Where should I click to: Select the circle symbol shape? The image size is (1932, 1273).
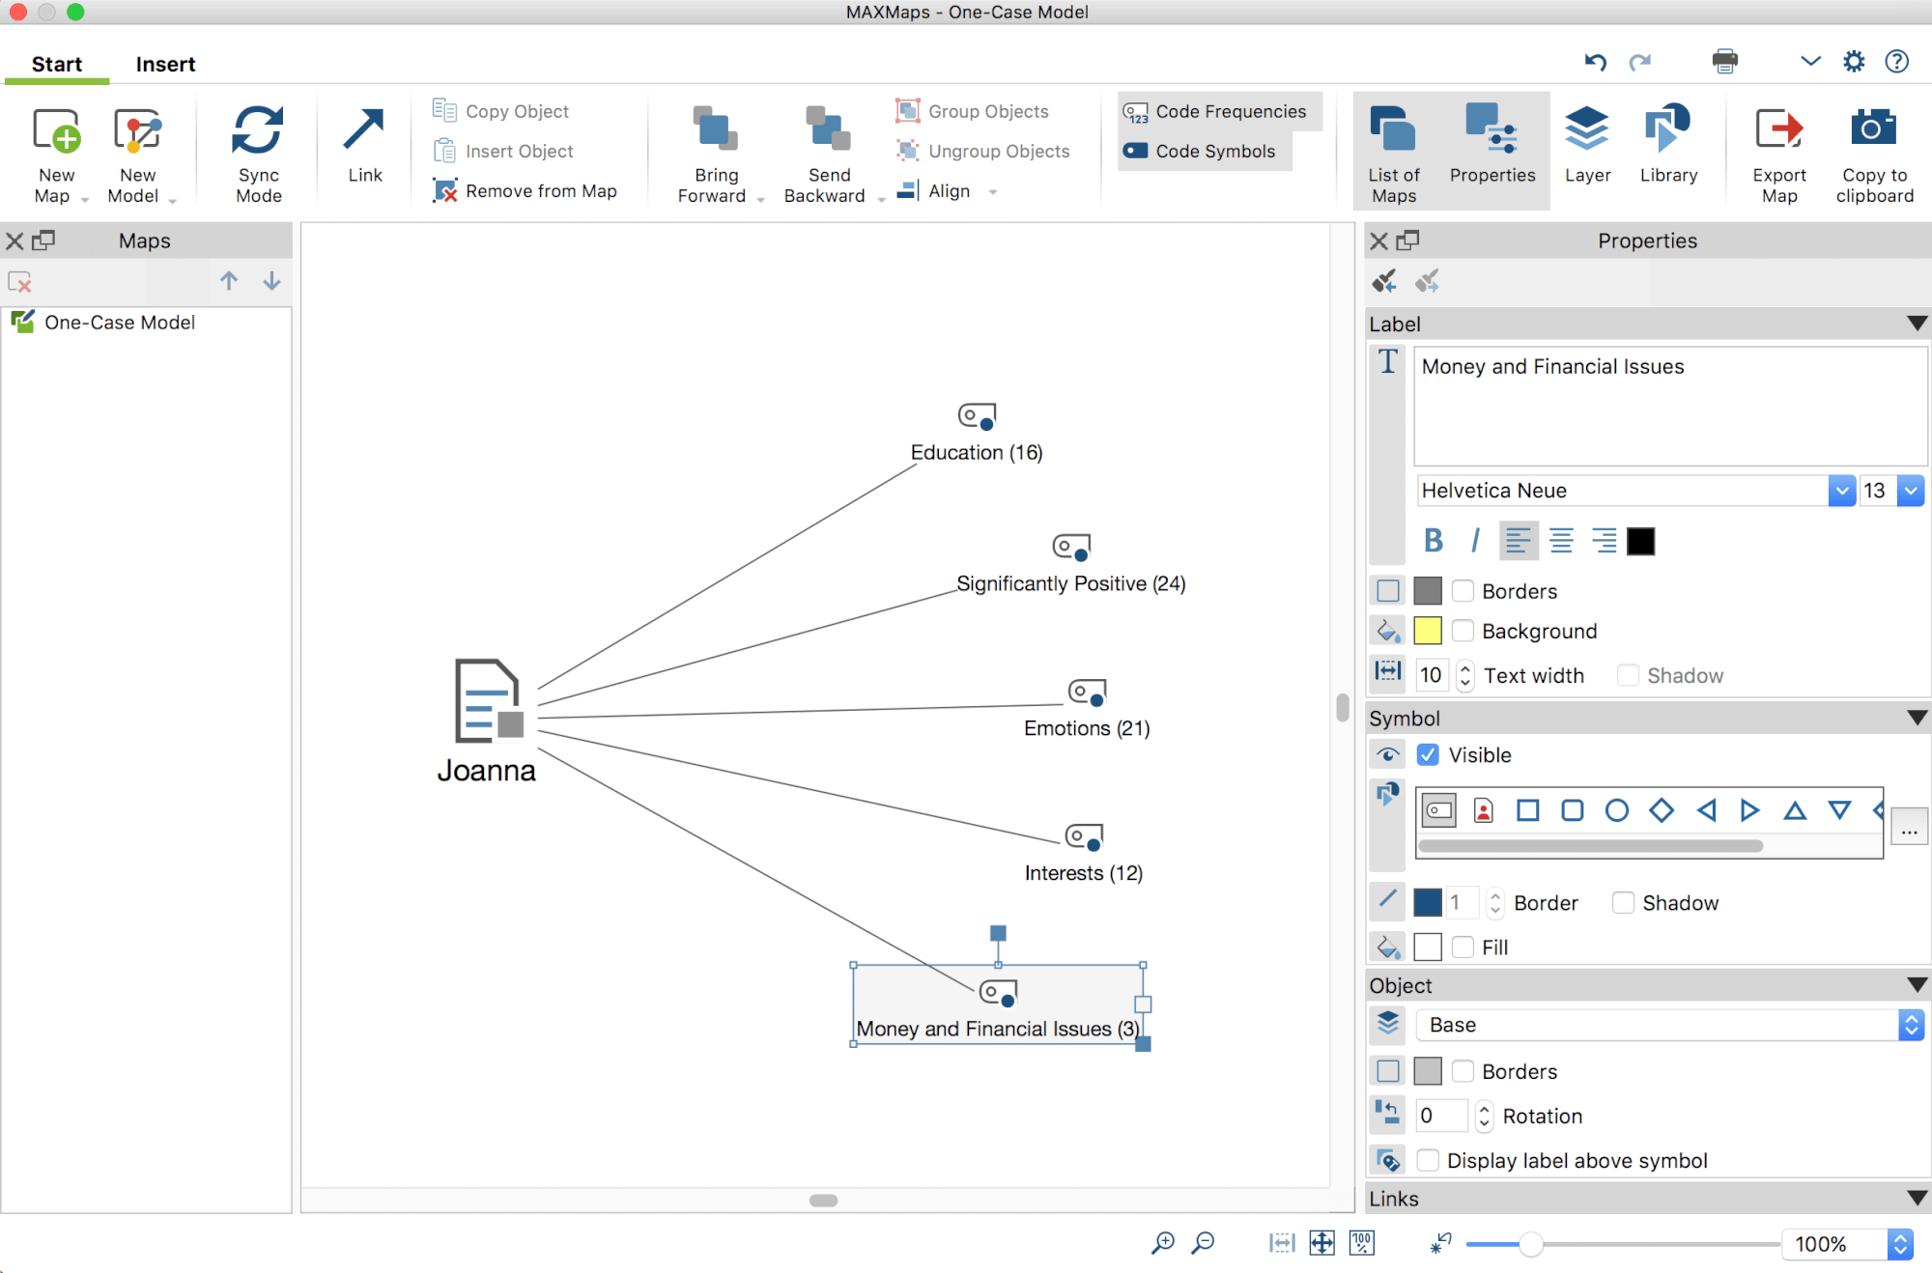tap(1616, 810)
